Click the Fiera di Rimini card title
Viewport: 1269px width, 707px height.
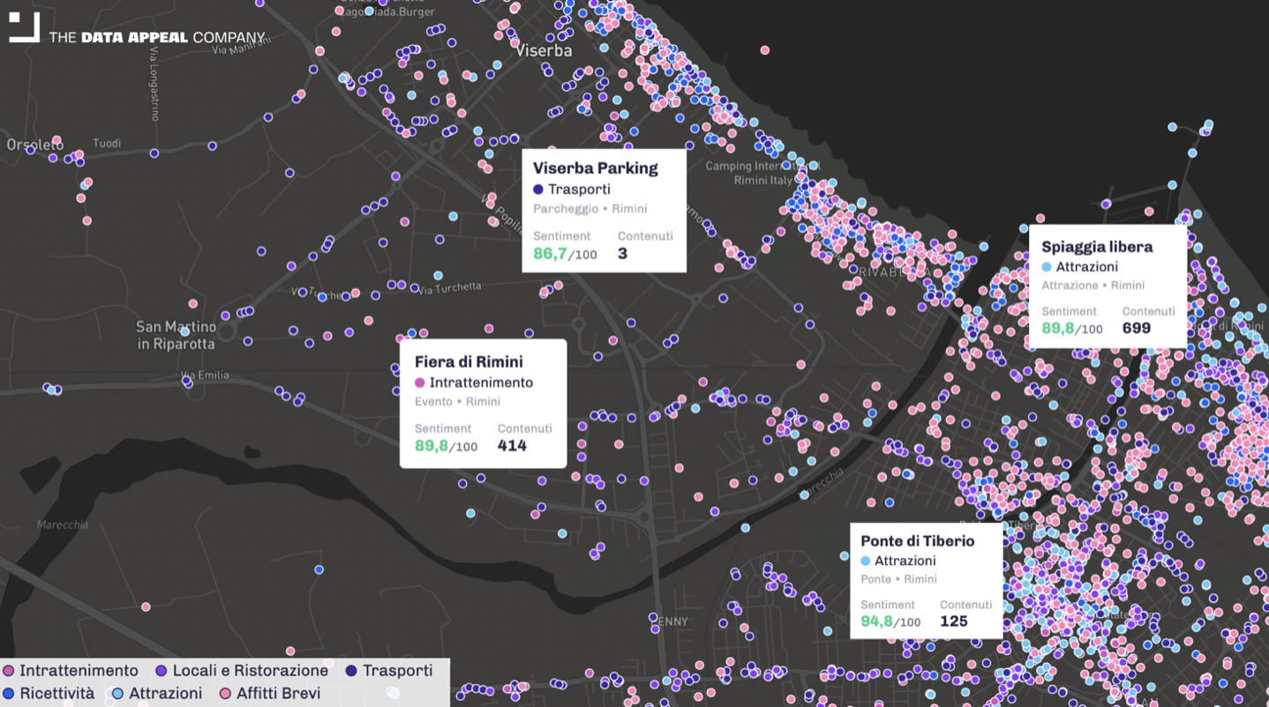[x=469, y=362]
